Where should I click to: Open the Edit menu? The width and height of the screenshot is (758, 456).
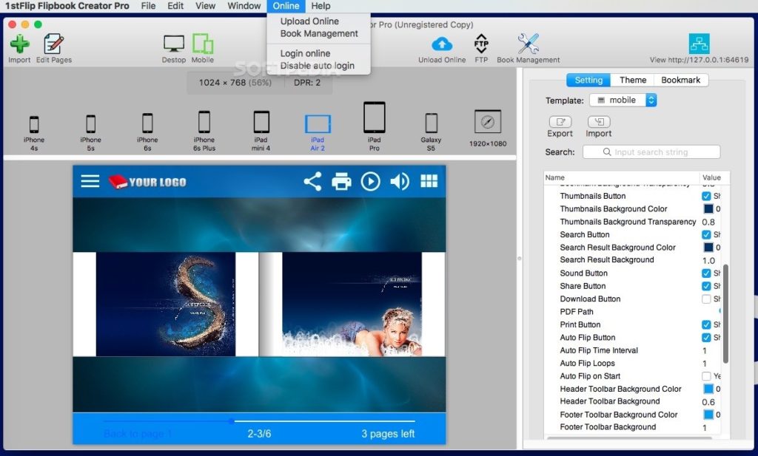click(x=175, y=6)
